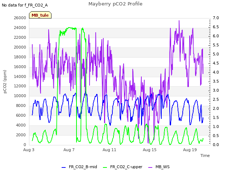Click the 10000 left axis value
This screenshot has height=174, width=232.
(20, 96)
